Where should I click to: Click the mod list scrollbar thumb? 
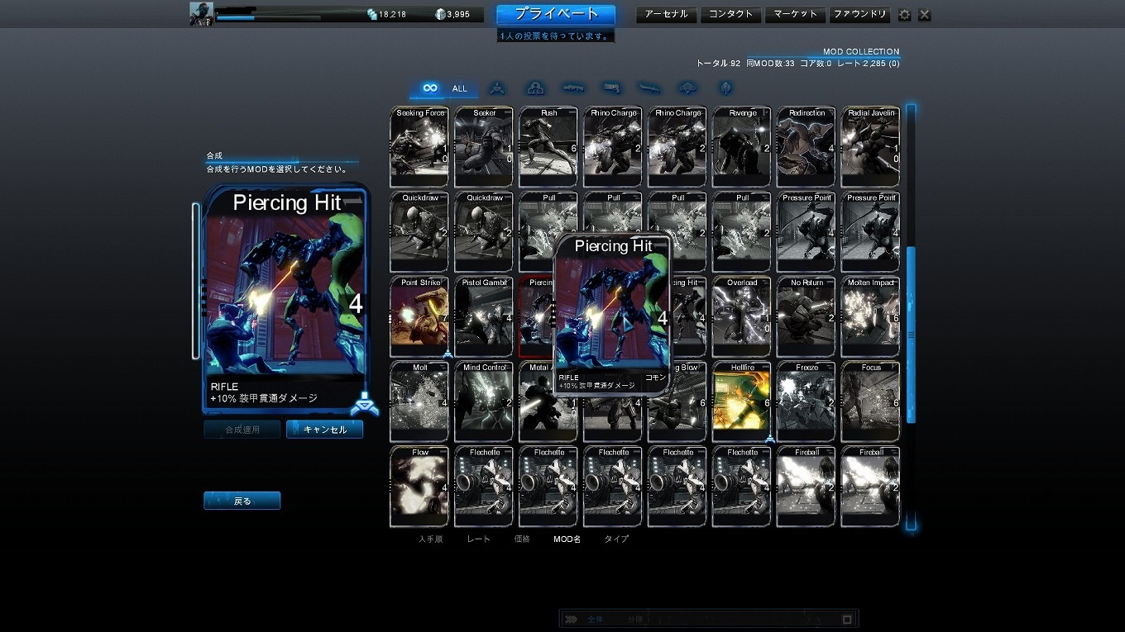(911, 335)
